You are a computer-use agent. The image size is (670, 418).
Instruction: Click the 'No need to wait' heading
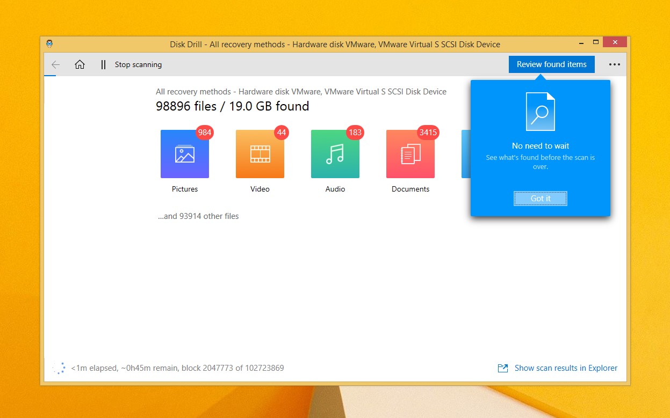pyautogui.click(x=541, y=146)
